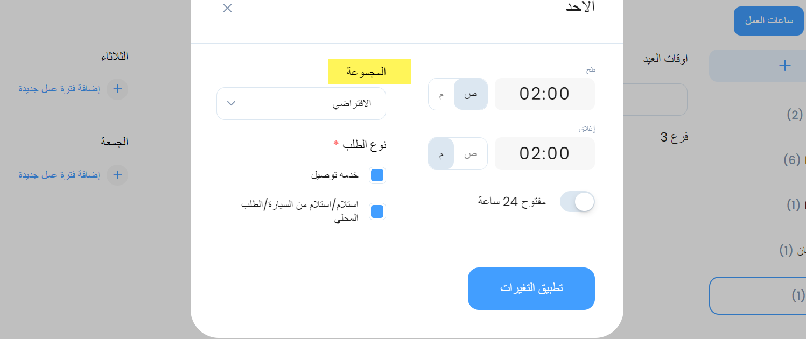The image size is (806, 339).
Task: Select ص for the إغلاق closing time
Action: (x=471, y=153)
